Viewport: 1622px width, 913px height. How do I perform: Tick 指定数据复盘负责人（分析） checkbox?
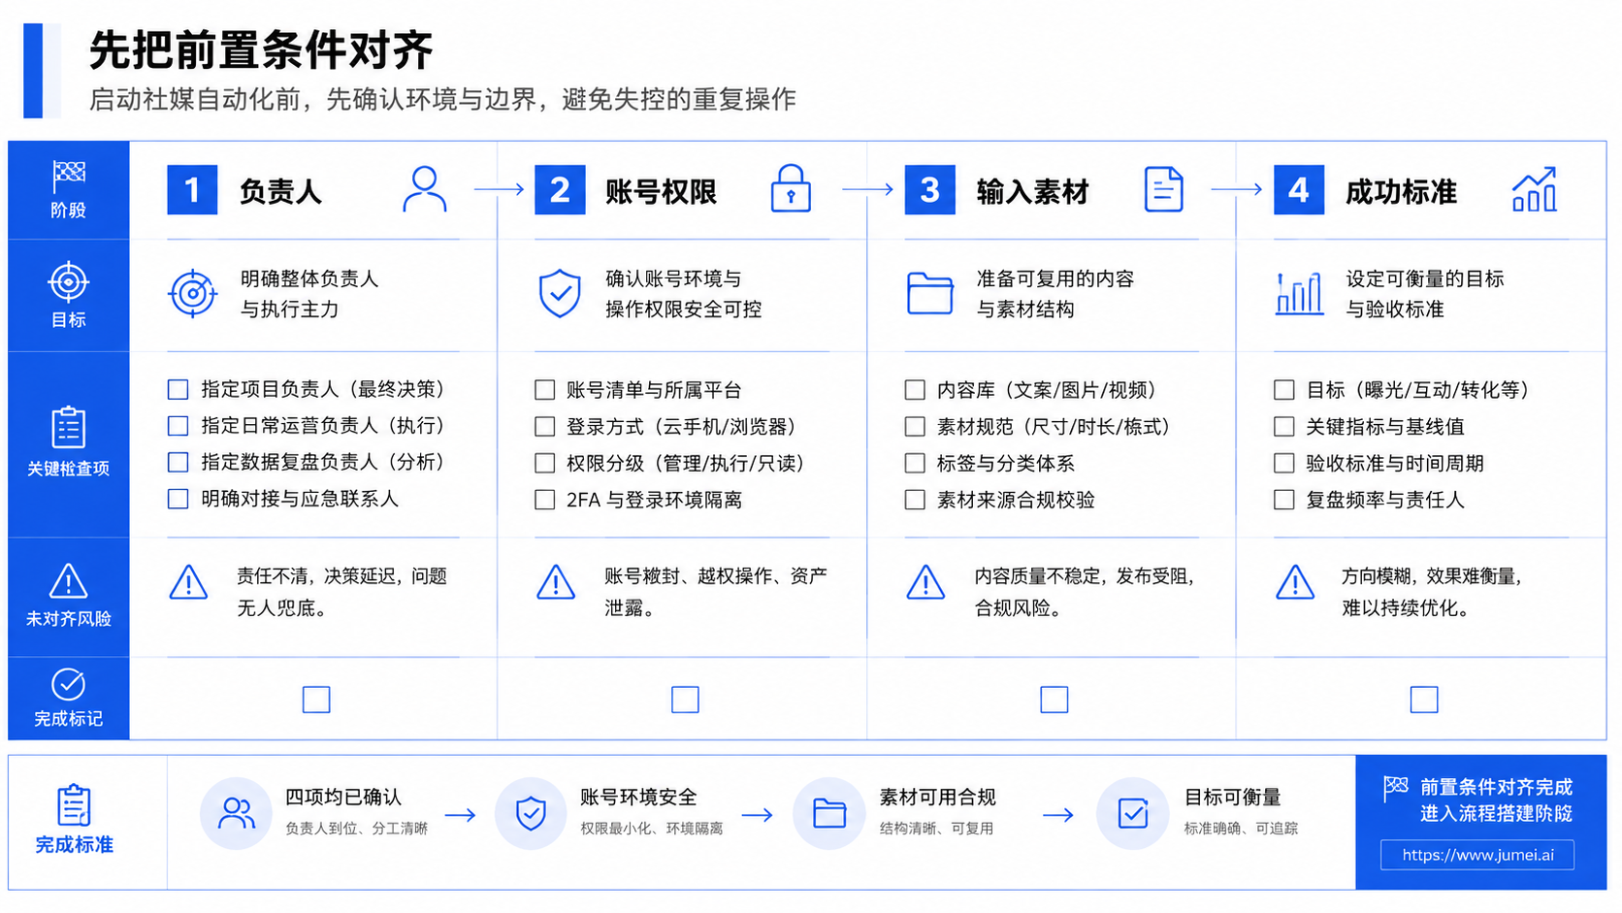(178, 463)
